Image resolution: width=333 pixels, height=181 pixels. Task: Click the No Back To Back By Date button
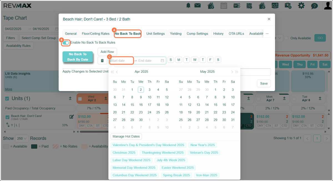coord(78,57)
